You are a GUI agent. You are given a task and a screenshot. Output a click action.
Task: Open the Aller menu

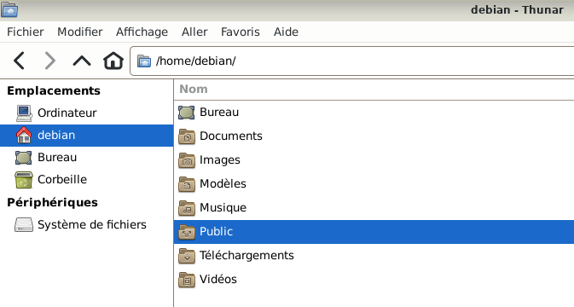[194, 32]
